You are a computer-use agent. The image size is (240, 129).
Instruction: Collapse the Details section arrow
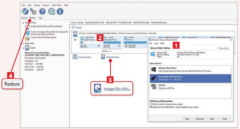(x=23, y=48)
